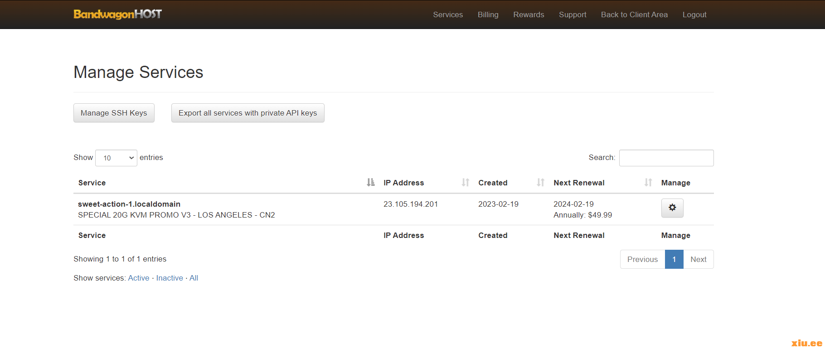Go to Previous page

coord(642,259)
